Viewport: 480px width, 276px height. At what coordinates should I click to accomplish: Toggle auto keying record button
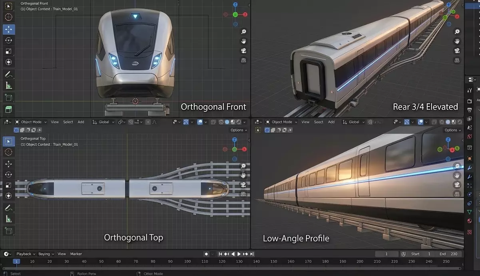click(206, 254)
